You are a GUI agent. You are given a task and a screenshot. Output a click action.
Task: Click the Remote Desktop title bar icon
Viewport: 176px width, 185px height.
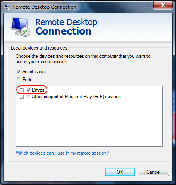click(x=7, y=7)
